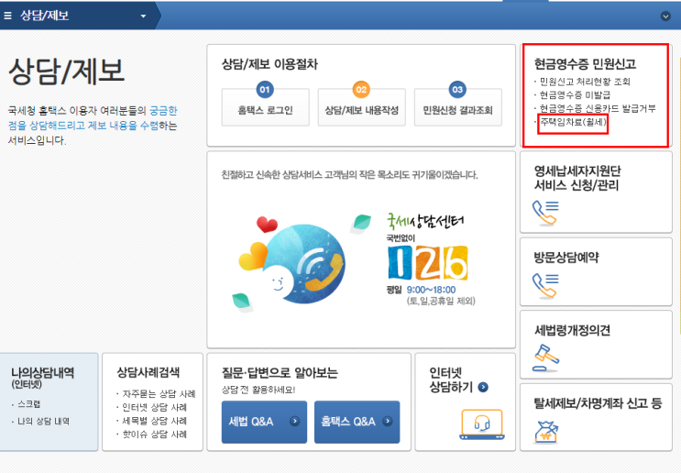The width and height of the screenshot is (681, 473).
Task: Open 스크랩 link
Action: [x=28, y=404]
